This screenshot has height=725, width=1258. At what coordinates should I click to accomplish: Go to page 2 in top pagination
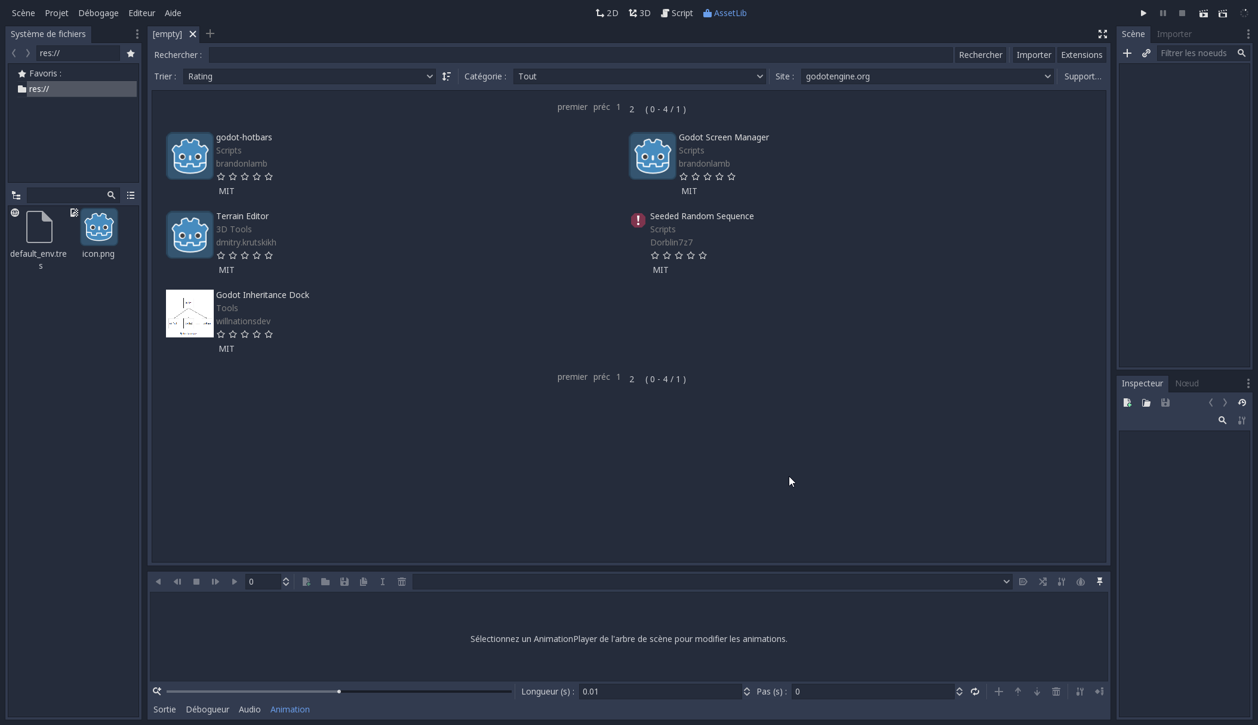632,109
